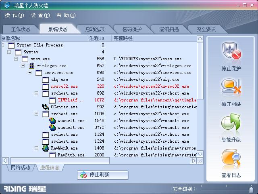Collapse the System tree node
Viewport: 258px width, 194px height.
(9, 52)
